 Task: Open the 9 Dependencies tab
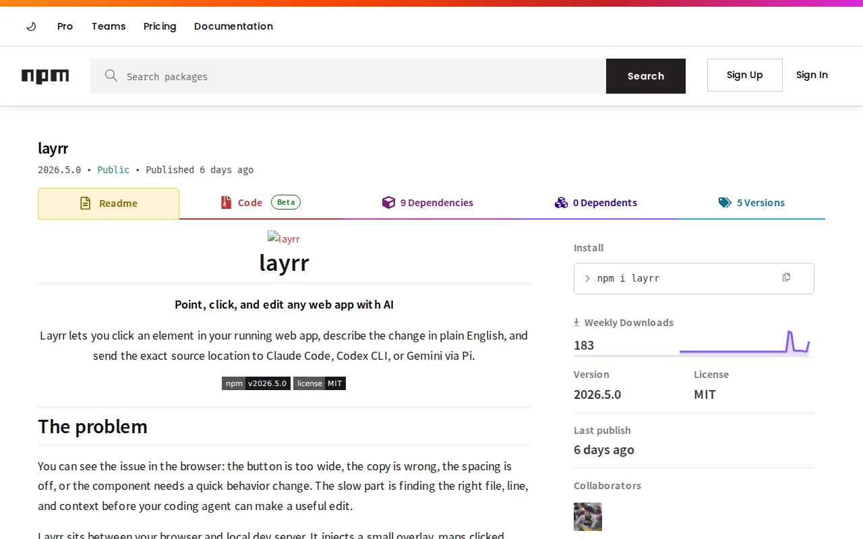coord(428,203)
